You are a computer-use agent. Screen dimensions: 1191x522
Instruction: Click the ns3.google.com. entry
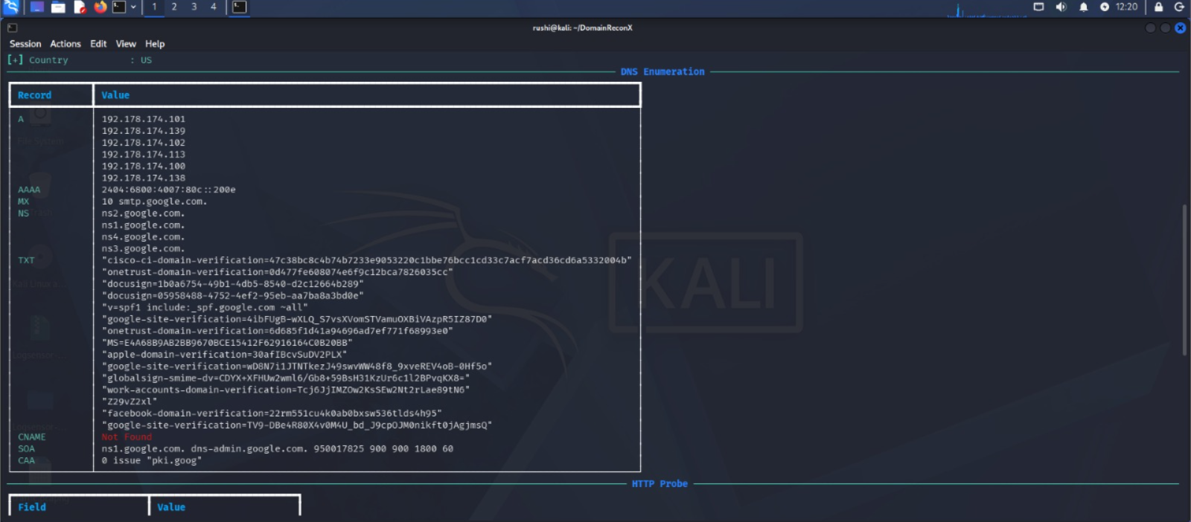(x=143, y=249)
